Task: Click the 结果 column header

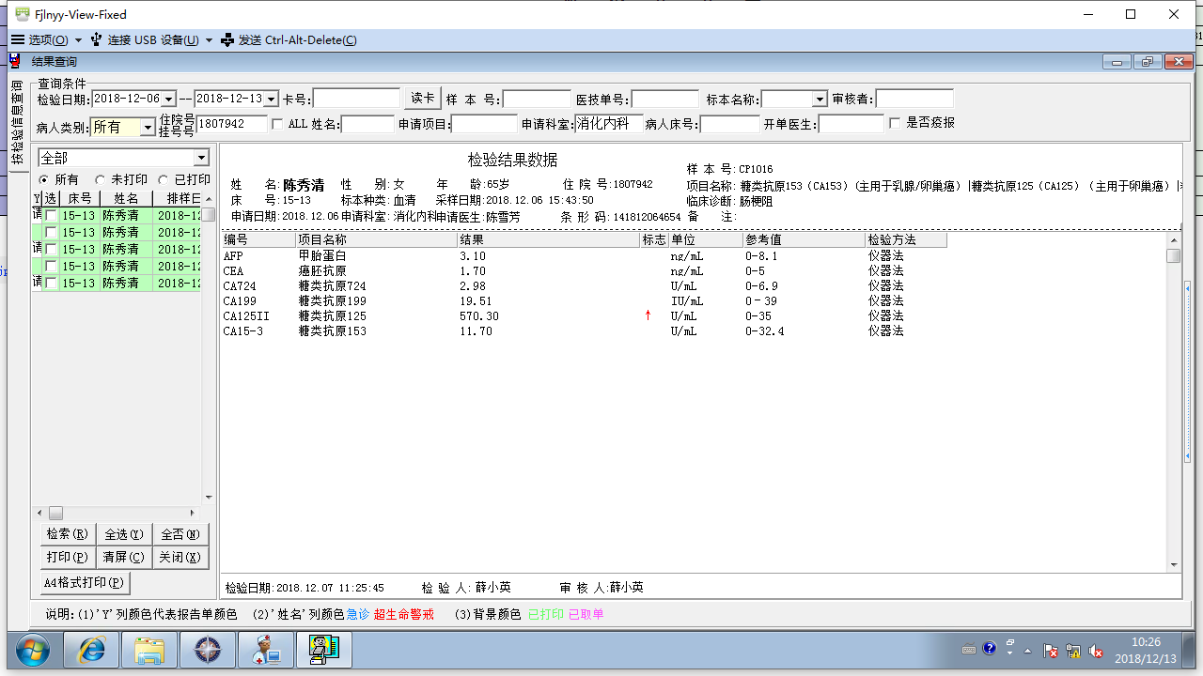Action: point(549,240)
